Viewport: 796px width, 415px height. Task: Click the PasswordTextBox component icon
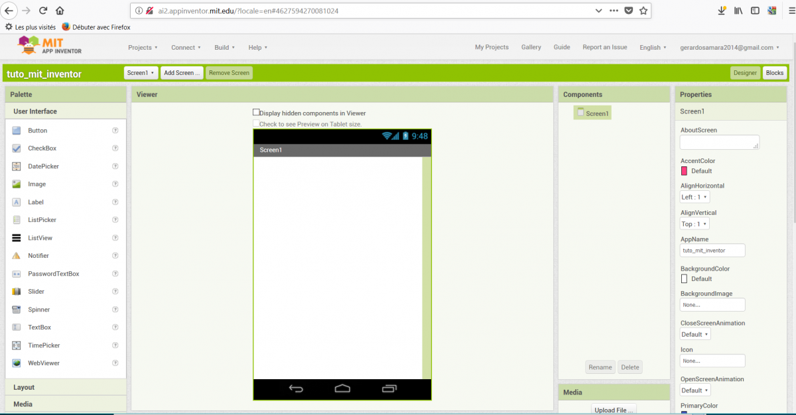pyautogui.click(x=17, y=274)
